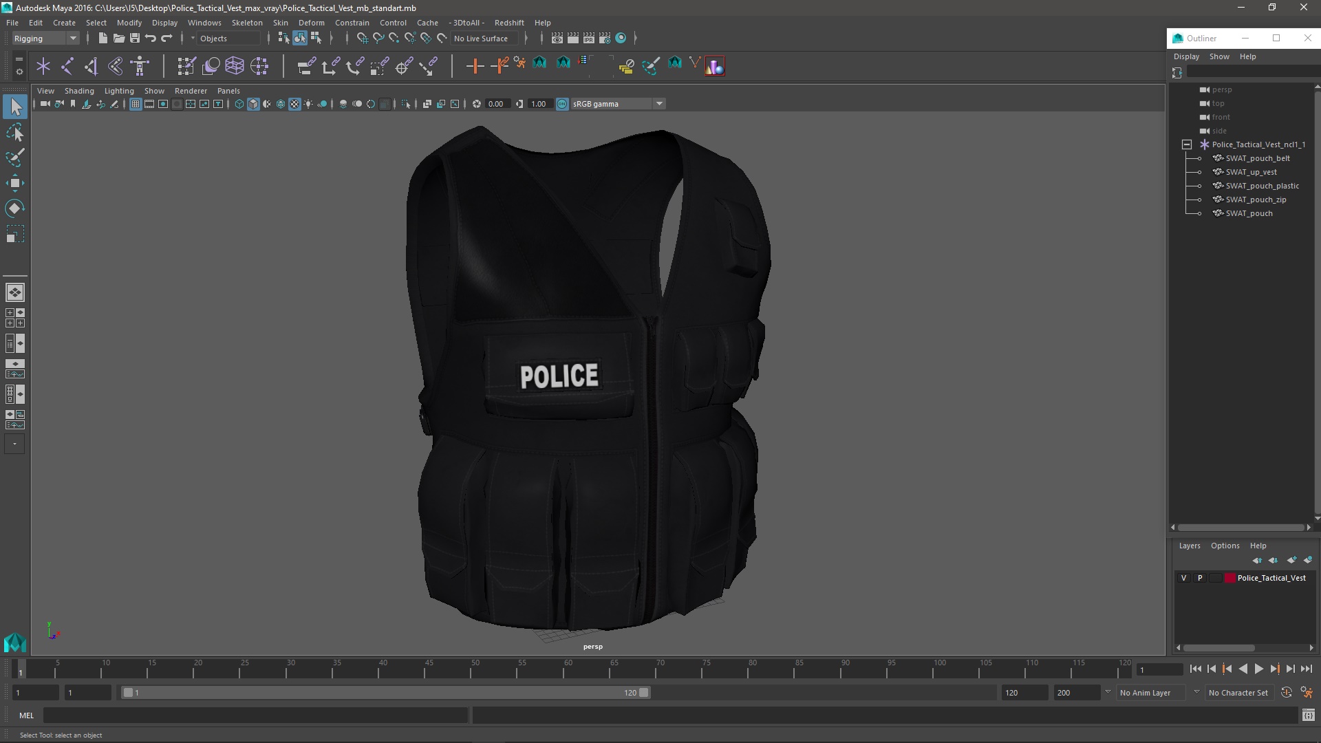The width and height of the screenshot is (1321, 743).
Task: Click red color swatch of Police_Tactical_Vest layer
Action: pos(1230,578)
